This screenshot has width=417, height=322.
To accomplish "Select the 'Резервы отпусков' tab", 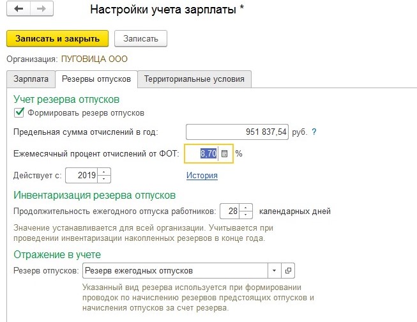I will 96,79.
